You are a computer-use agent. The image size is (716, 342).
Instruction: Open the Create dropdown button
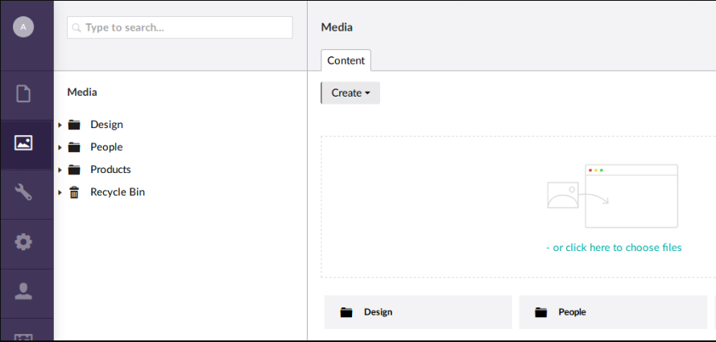click(x=350, y=93)
